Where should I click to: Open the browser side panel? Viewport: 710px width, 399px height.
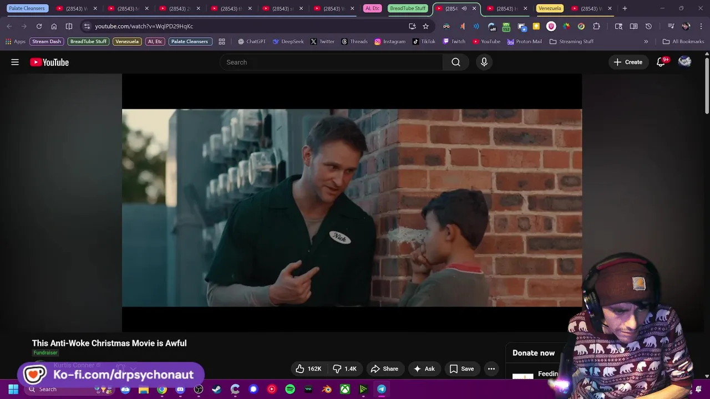pyautogui.click(x=69, y=26)
